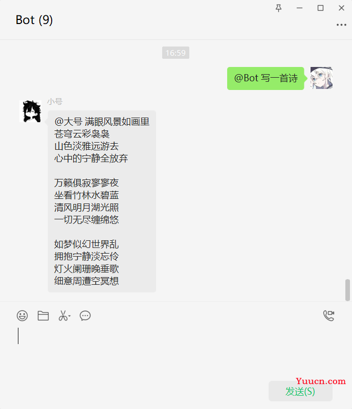Open the send file folder icon
The width and height of the screenshot is (352, 409).
[x=43, y=315]
